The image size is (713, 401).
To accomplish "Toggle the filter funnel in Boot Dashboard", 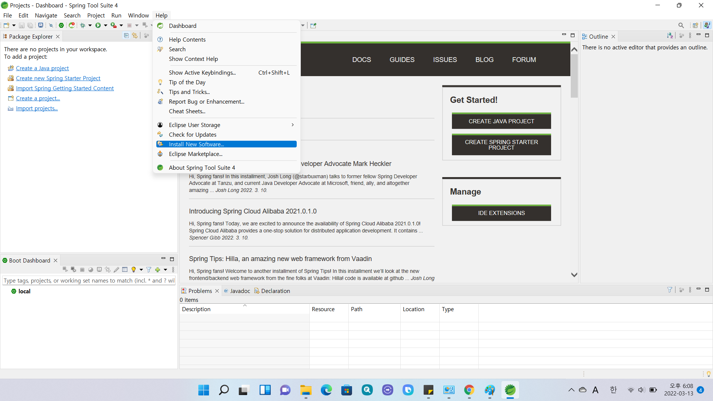I will pos(149,270).
